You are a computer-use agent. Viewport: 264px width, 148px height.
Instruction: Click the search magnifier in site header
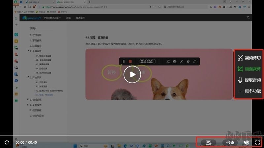[248, 18]
